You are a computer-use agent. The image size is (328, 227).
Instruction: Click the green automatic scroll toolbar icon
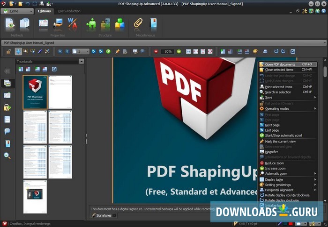(x=108, y=51)
